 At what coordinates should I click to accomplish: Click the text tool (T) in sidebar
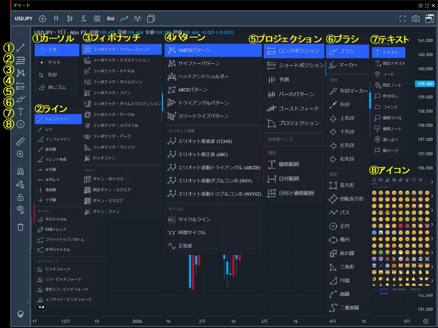pos(21,112)
